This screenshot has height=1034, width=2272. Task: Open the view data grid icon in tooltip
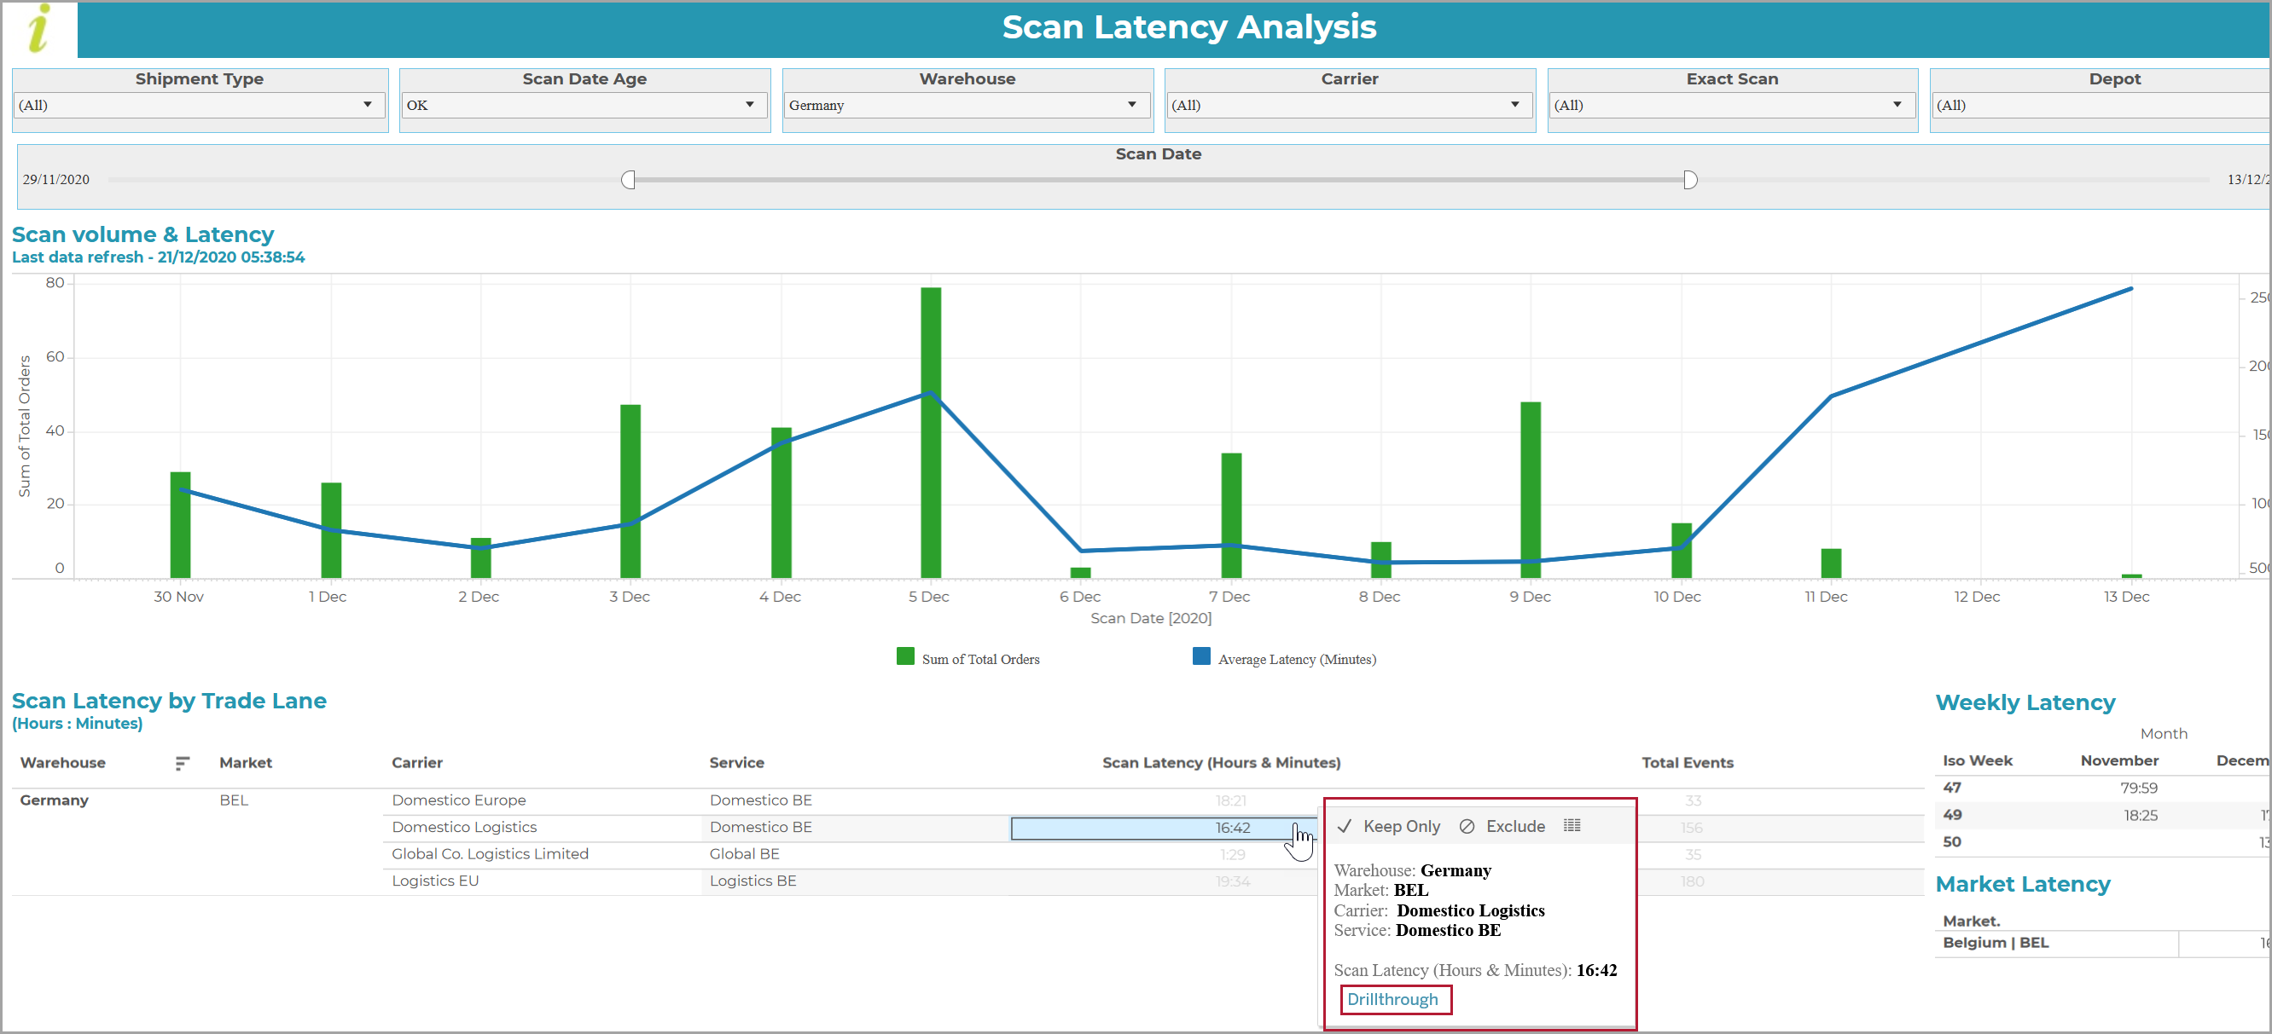coord(1572,825)
